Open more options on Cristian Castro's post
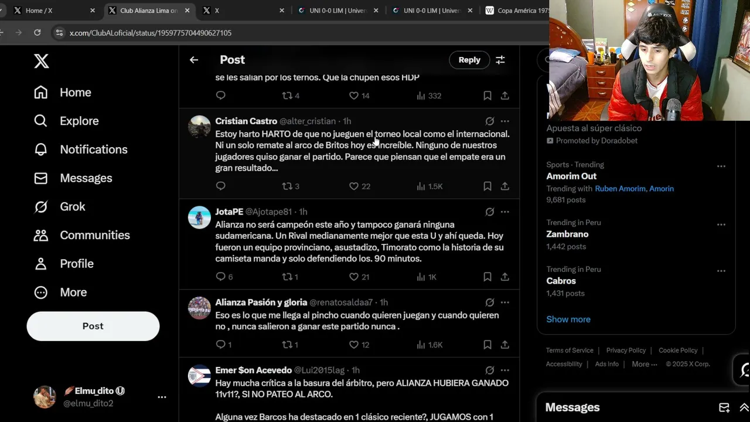The image size is (750, 422). click(504, 121)
